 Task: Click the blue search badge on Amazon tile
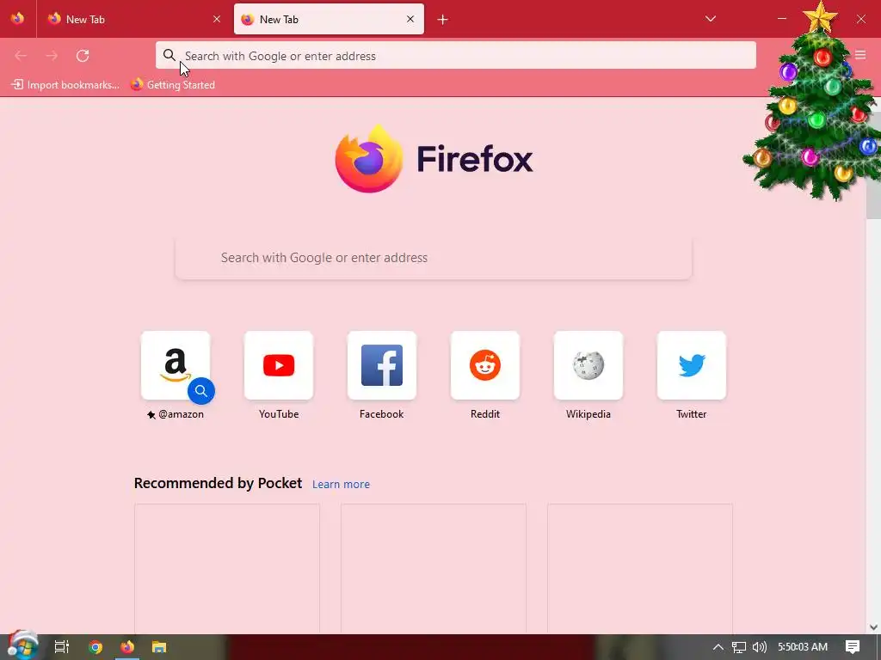click(201, 391)
